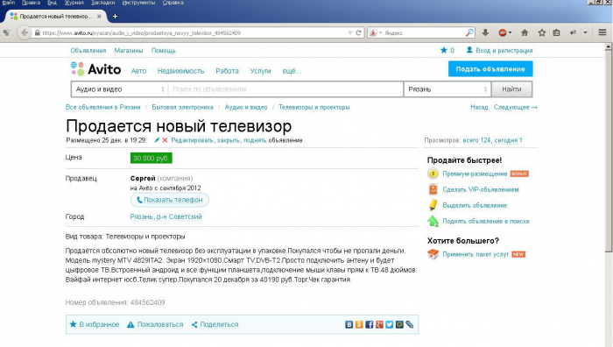Click 'Применить пакет услуг' link

coord(476,254)
